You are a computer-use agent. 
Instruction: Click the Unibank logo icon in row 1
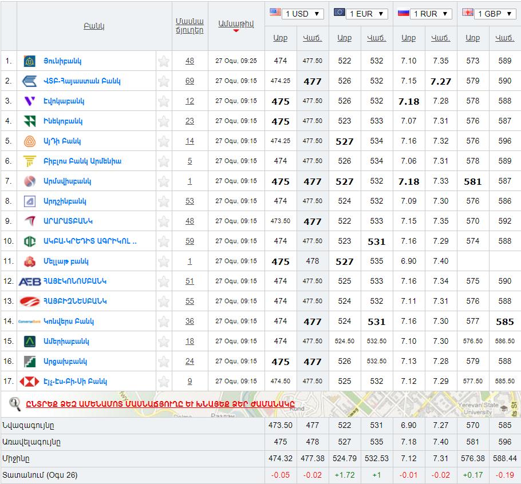[x=30, y=61]
